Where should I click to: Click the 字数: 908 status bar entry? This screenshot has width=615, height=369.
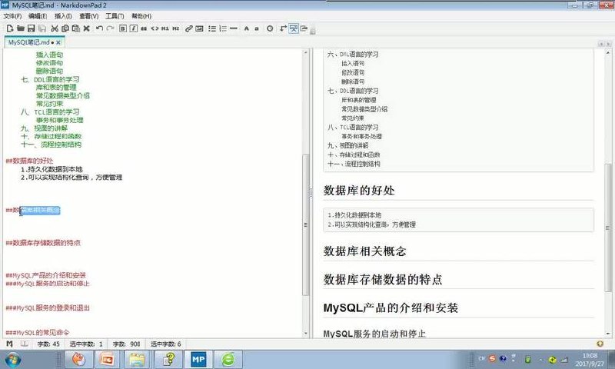[x=126, y=344]
